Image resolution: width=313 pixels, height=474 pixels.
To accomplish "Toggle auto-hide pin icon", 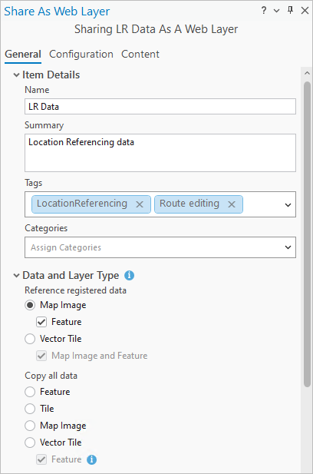I will coord(290,10).
